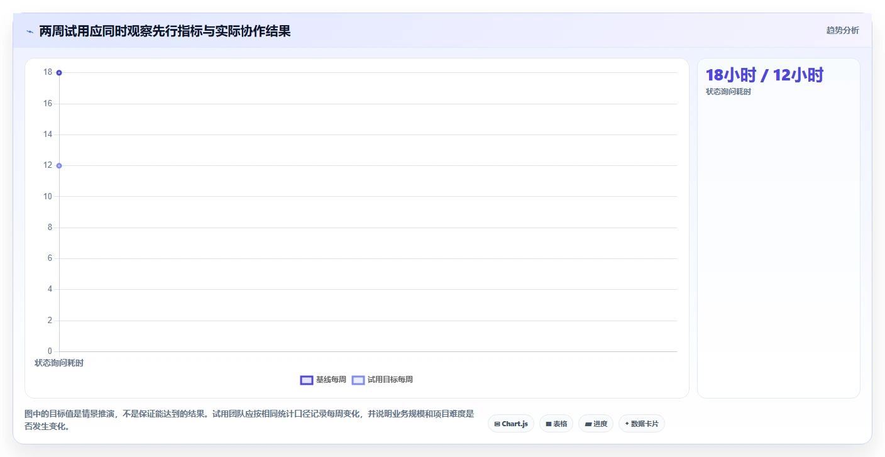Click the y-axis tick label 10
This screenshot has width=885, height=457.
click(x=48, y=196)
